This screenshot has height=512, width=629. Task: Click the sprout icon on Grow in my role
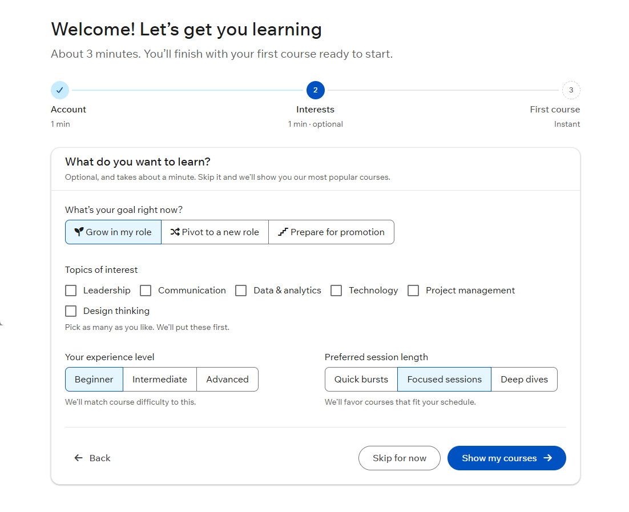pos(79,232)
